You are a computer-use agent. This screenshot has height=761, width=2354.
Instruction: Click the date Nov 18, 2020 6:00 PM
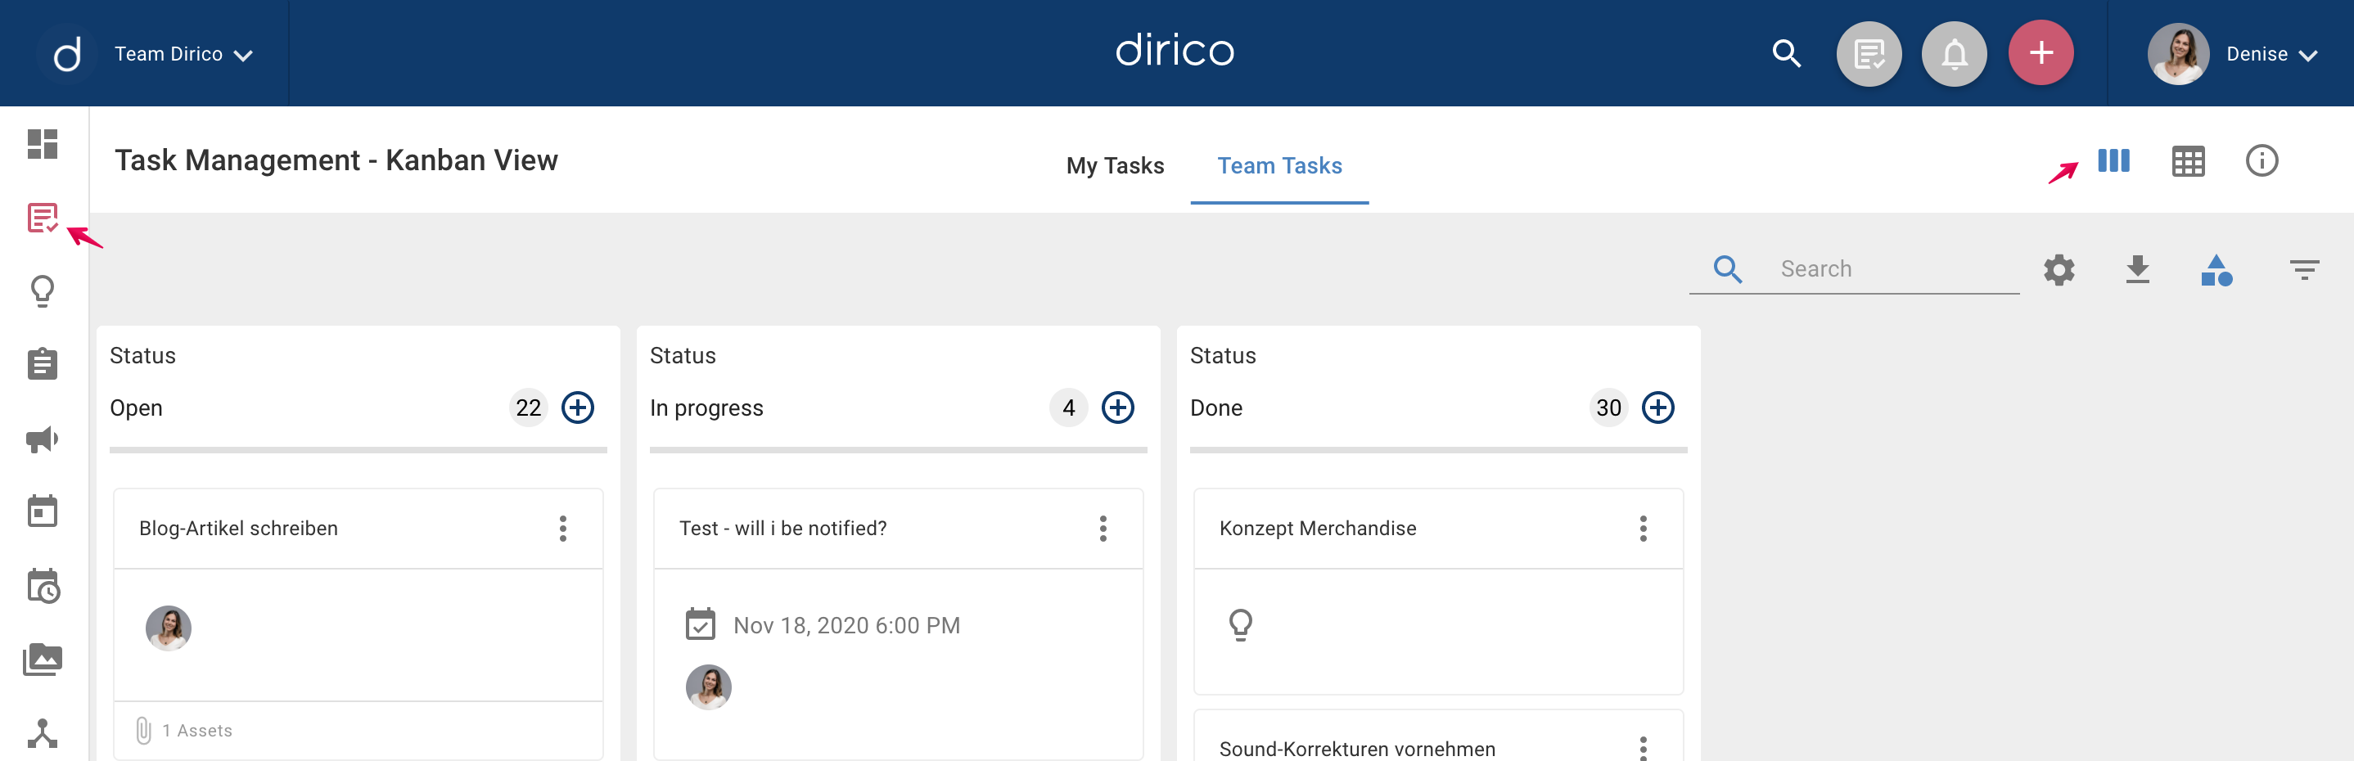[x=846, y=626]
